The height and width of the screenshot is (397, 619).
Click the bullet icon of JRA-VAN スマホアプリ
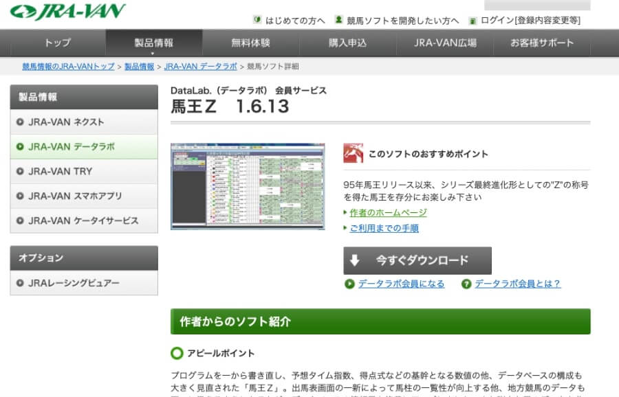tap(20, 196)
